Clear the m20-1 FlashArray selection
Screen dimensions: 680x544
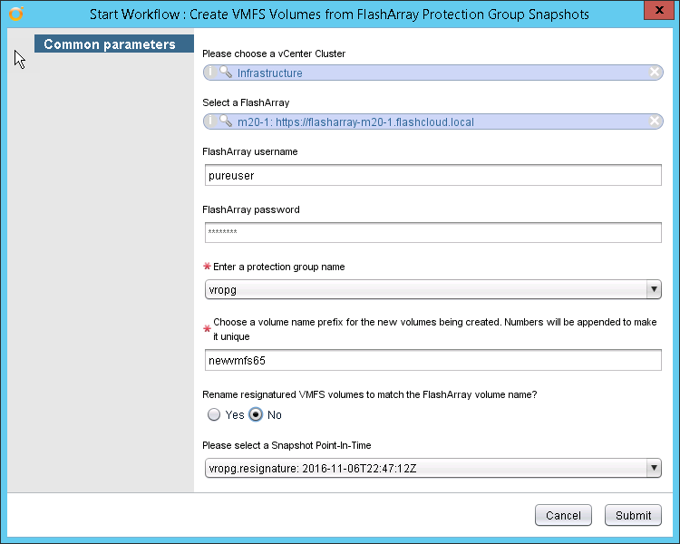[x=655, y=121]
